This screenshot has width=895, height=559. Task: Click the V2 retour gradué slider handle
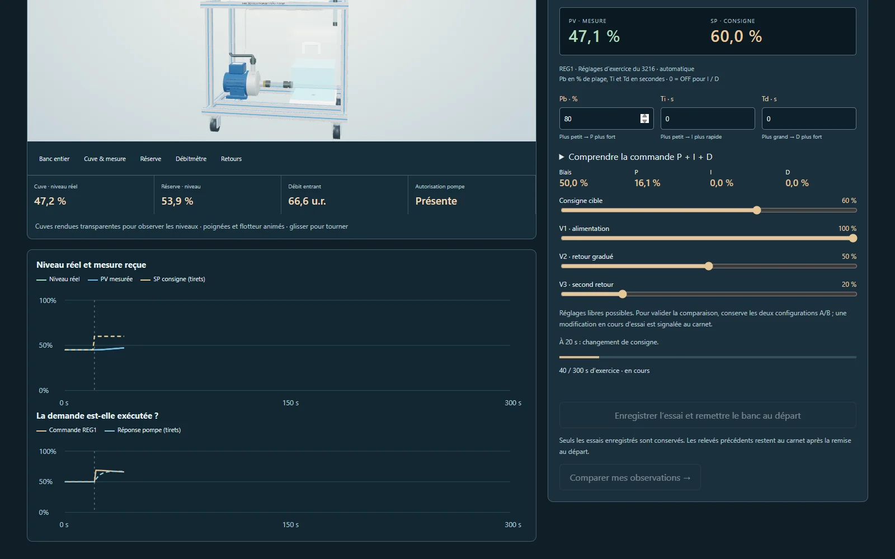[709, 266]
